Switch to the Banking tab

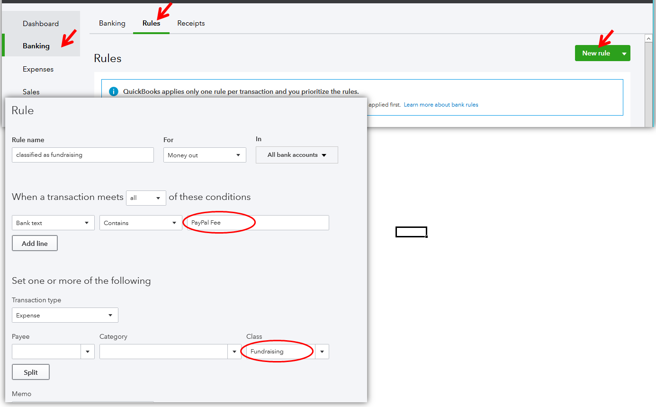112,23
